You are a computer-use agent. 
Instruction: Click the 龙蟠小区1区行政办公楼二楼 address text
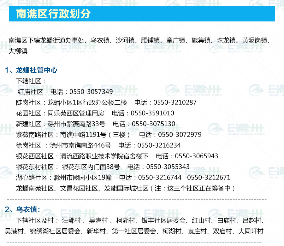pyautogui.click(x=87, y=102)
